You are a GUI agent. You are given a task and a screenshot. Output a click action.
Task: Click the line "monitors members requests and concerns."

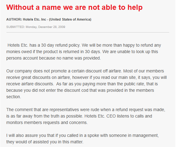(x=47, y=123)
